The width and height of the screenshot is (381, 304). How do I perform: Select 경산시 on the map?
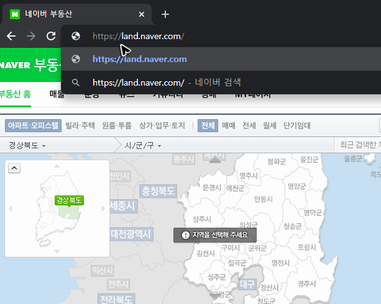(270, 288)
